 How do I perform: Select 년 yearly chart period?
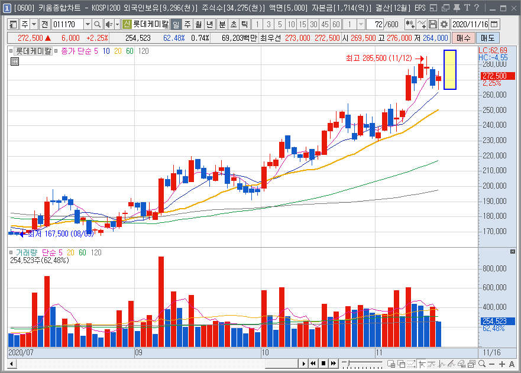210,24
